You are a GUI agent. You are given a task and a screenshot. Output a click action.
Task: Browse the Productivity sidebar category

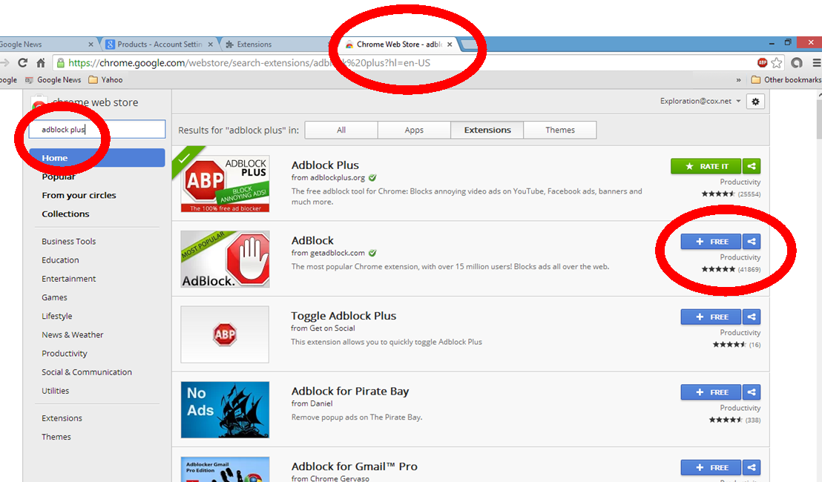coord(65,354)
